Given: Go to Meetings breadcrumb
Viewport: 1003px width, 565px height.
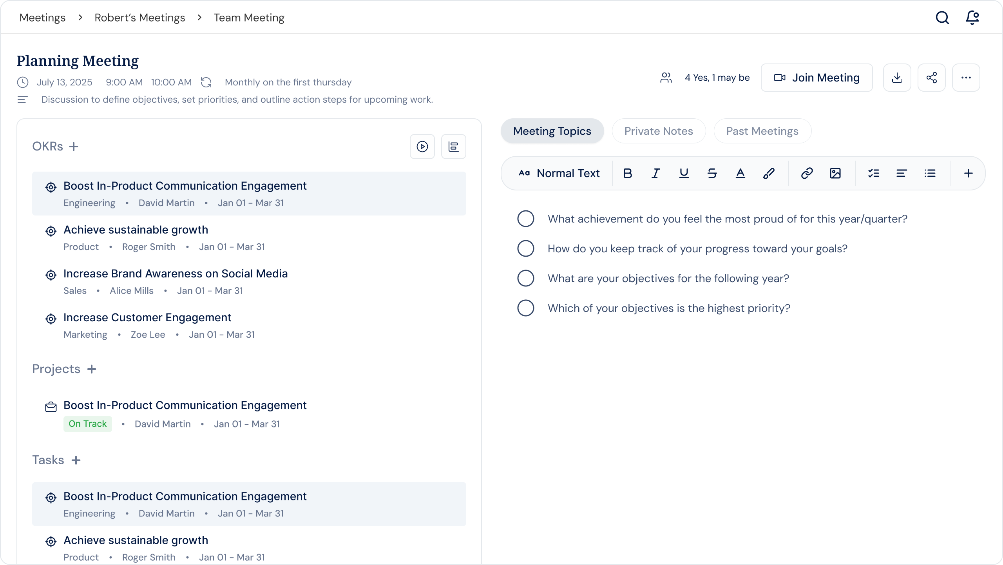Looking at the screenshot, I should pos(42,18).
